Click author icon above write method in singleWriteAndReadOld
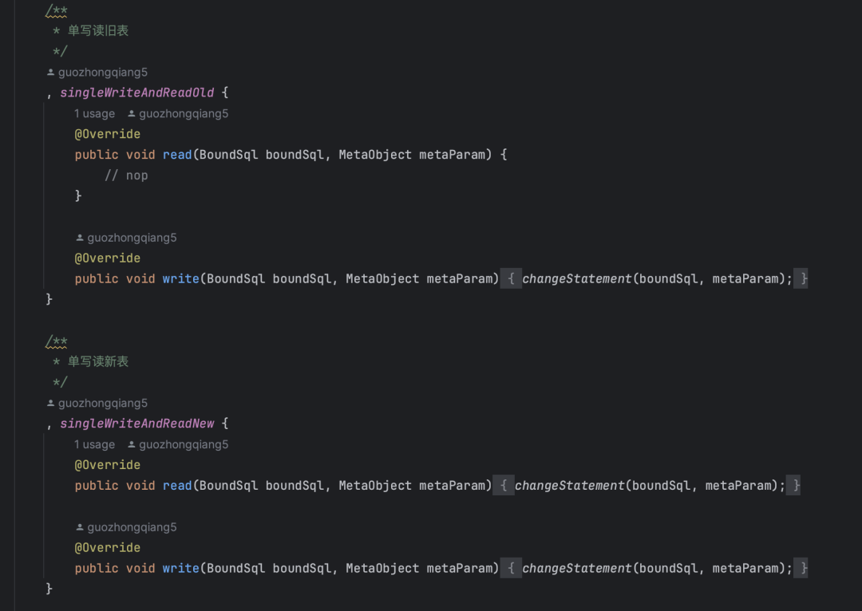862x611 pixels. pyautogui.click(x=80, y=238)
